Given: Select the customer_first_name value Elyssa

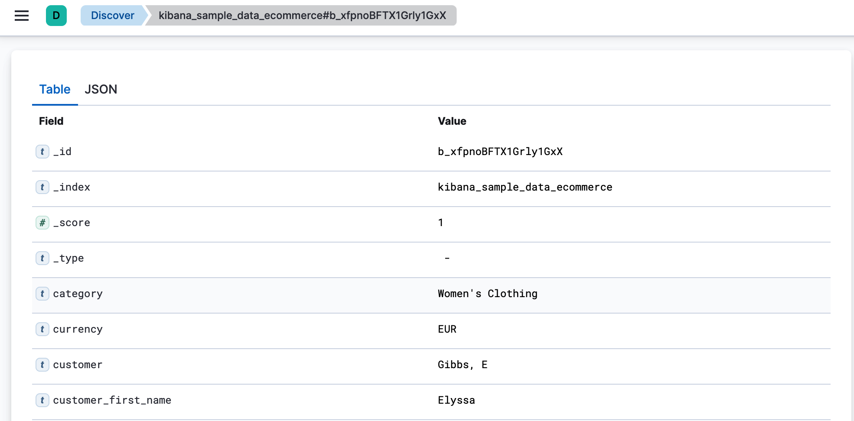Looking at the screenshot, I should 456,400.
